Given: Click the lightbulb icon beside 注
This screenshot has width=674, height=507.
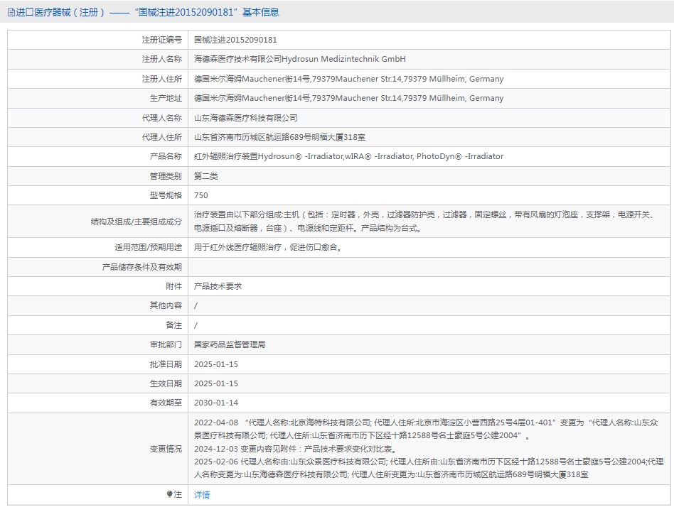Looking at the screenshot, I should point(169,494).
